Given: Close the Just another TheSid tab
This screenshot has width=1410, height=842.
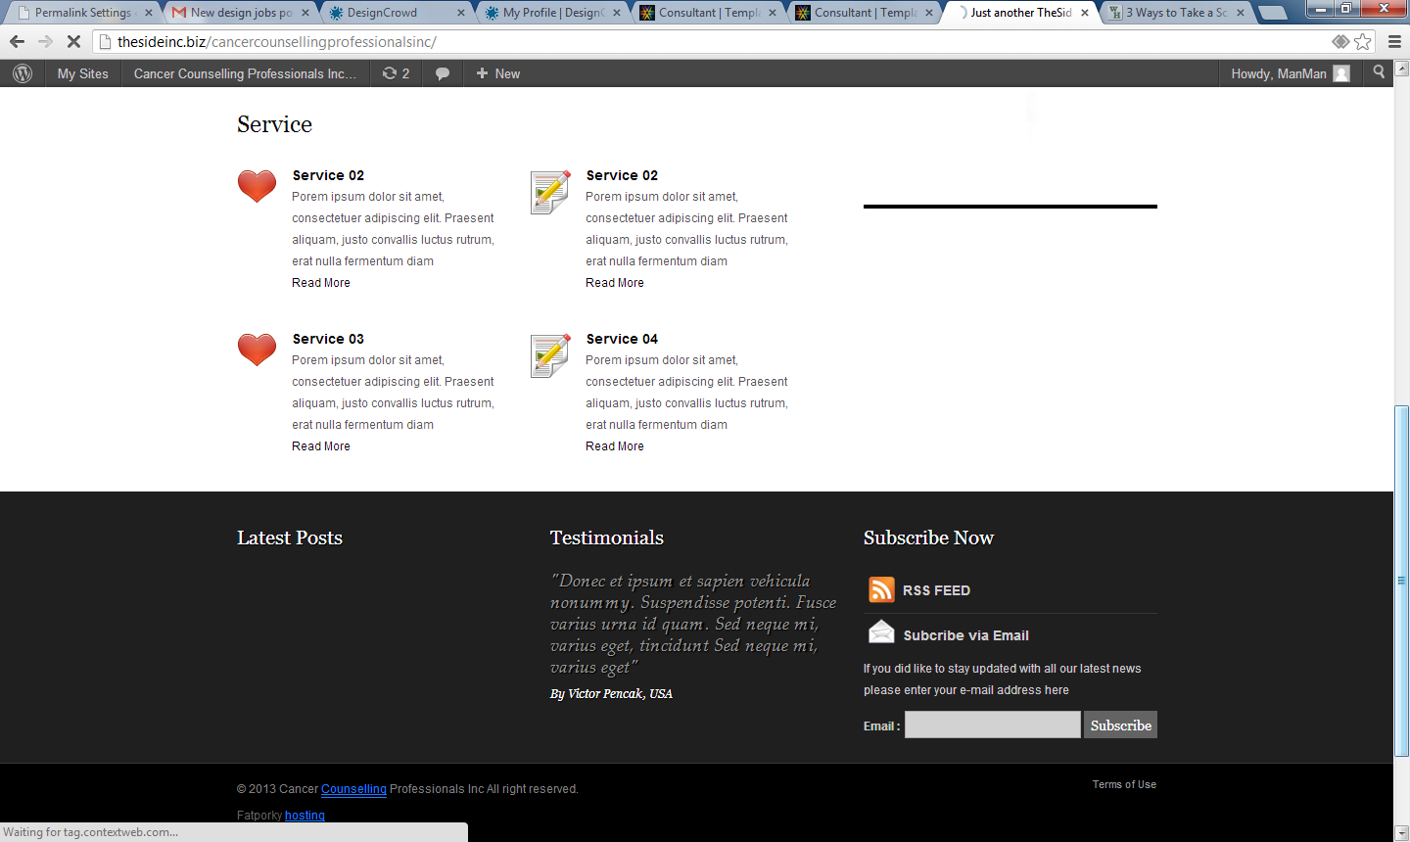Looking at the screenshot, I should tap(1085, 13).
